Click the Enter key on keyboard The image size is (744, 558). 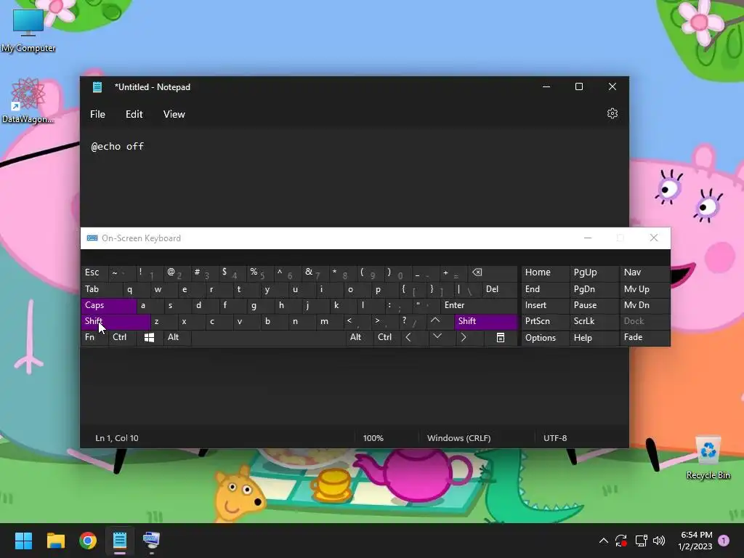pos(478,306)
